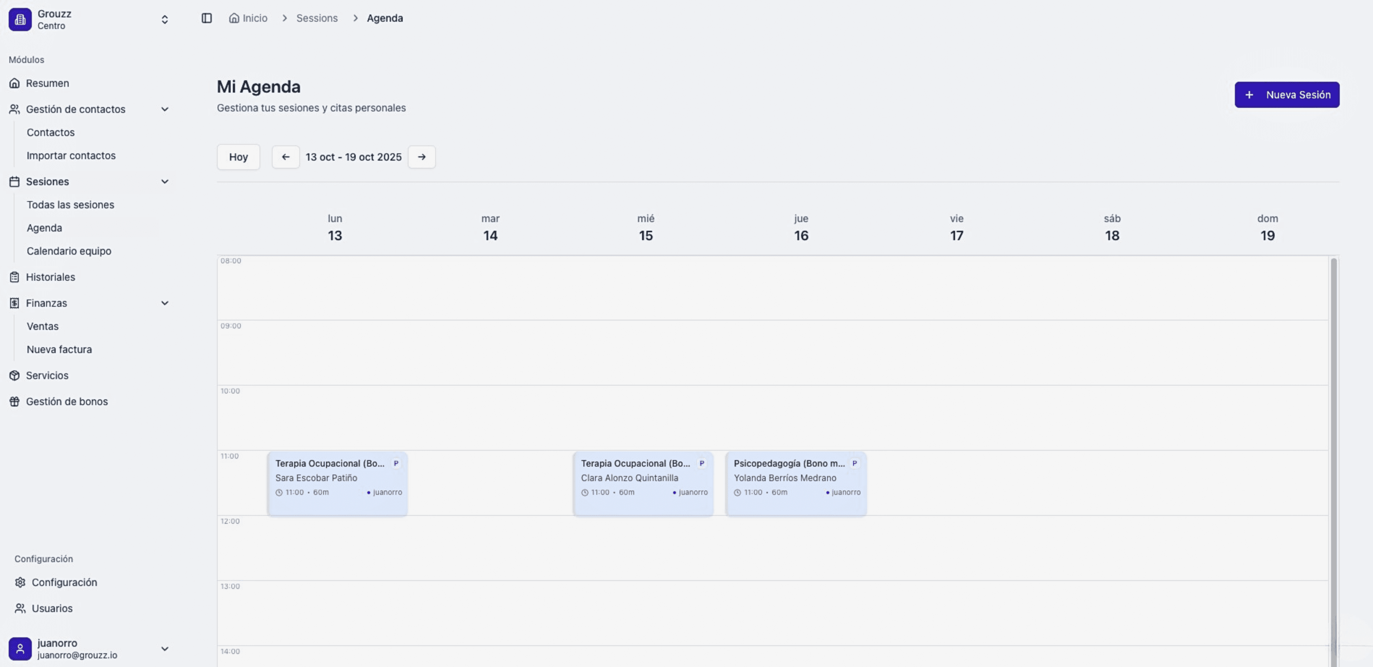
Task: Open Configuración using the gear icon
Action: tap(20, 582)
